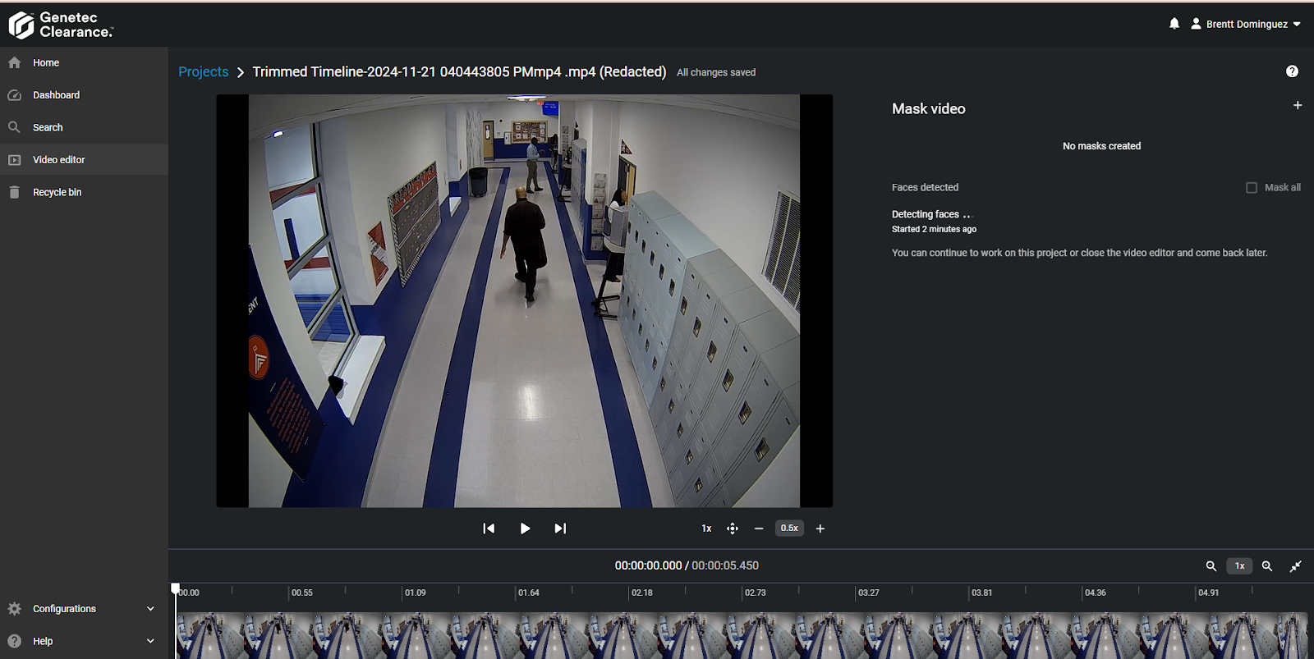Zoom out the timeline
Screen dimensions: 1314x659
pyautogui.click(x=1211, y=566)
